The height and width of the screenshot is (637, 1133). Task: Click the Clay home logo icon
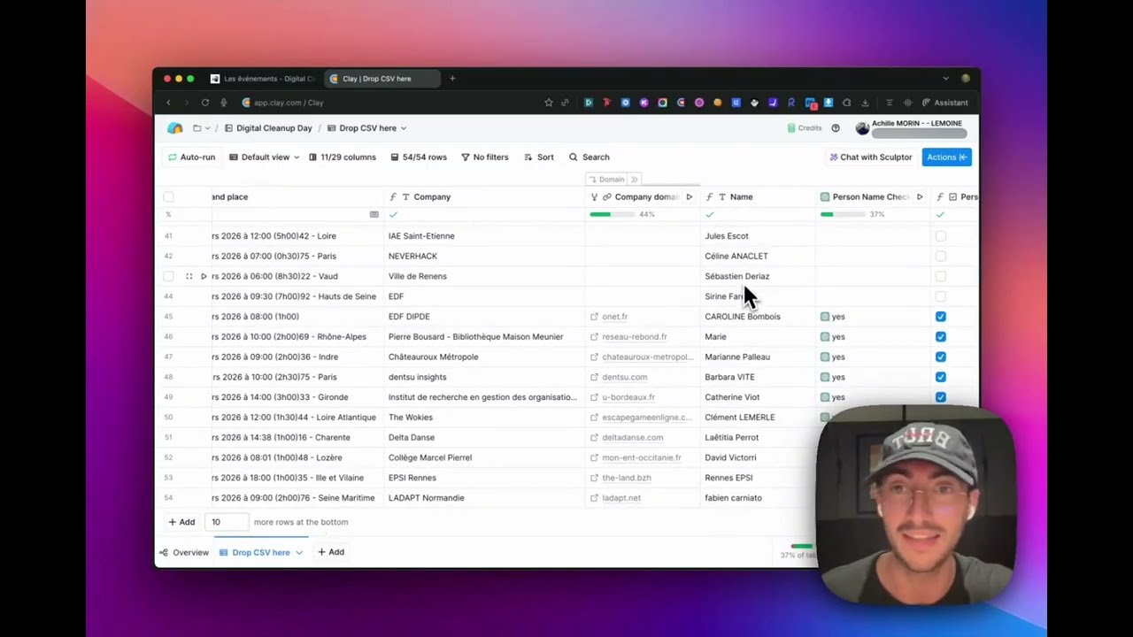[175, 128]
